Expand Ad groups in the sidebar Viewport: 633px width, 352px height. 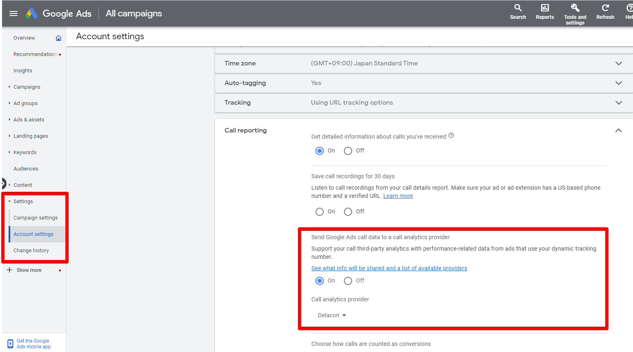click(9, 103)
